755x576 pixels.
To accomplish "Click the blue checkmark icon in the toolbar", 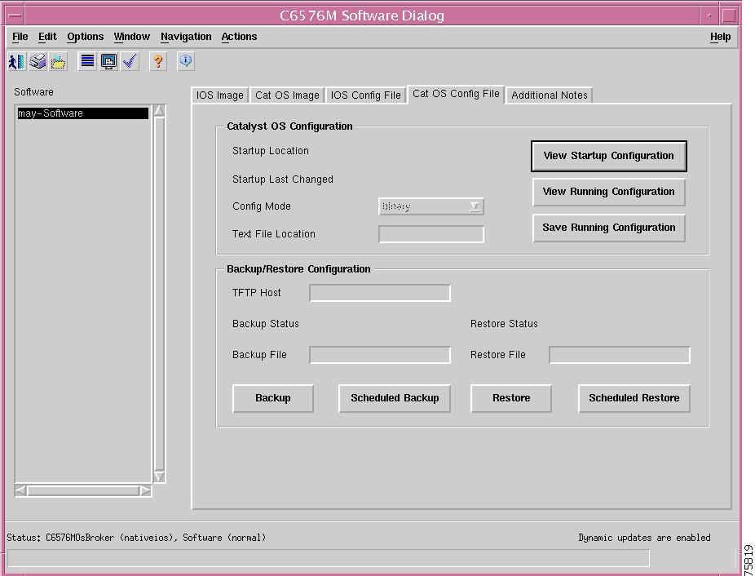I will 130,62.
